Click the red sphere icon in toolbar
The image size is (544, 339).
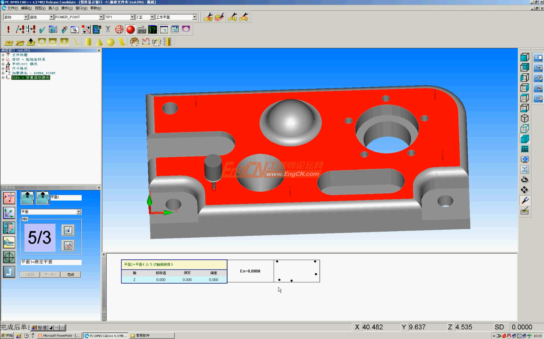point(131,30)
